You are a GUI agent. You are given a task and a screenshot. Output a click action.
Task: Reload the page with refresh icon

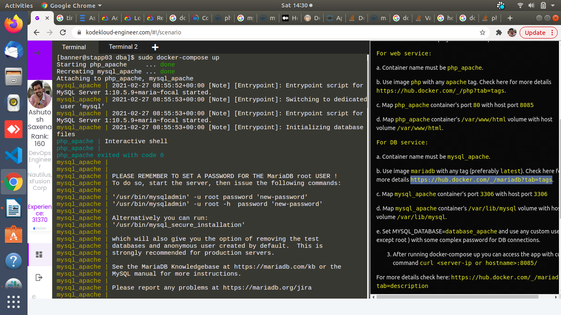(x=63, y=32)
